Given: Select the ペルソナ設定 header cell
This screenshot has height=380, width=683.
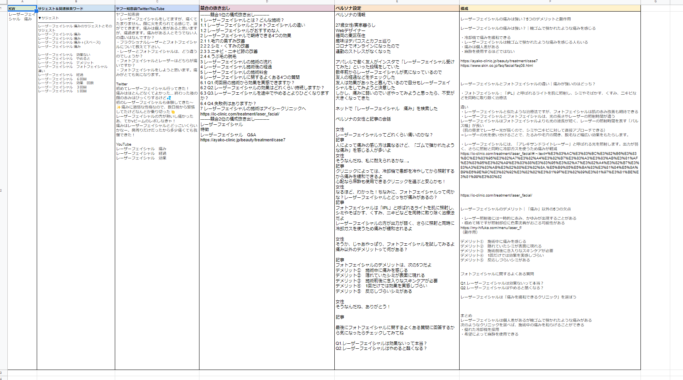Looking at the screenshot, I should coord(397,8).
